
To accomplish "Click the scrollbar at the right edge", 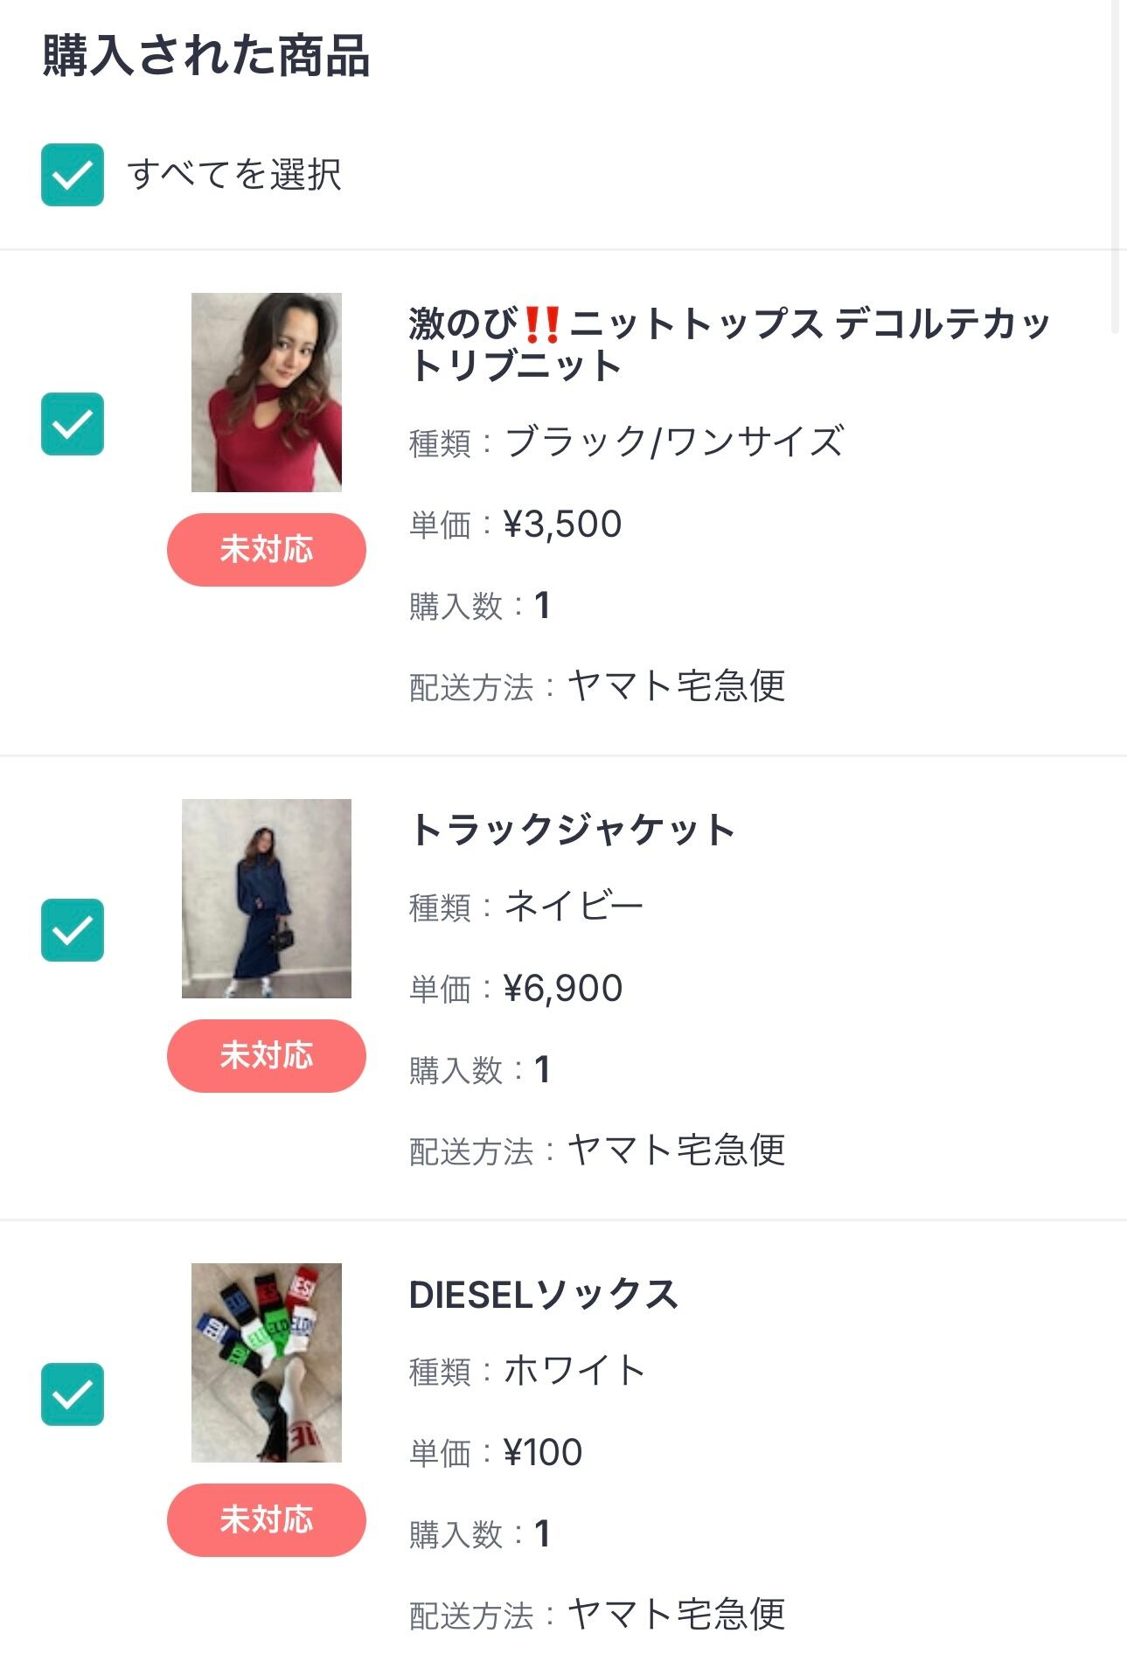I will click(1115, 166).
